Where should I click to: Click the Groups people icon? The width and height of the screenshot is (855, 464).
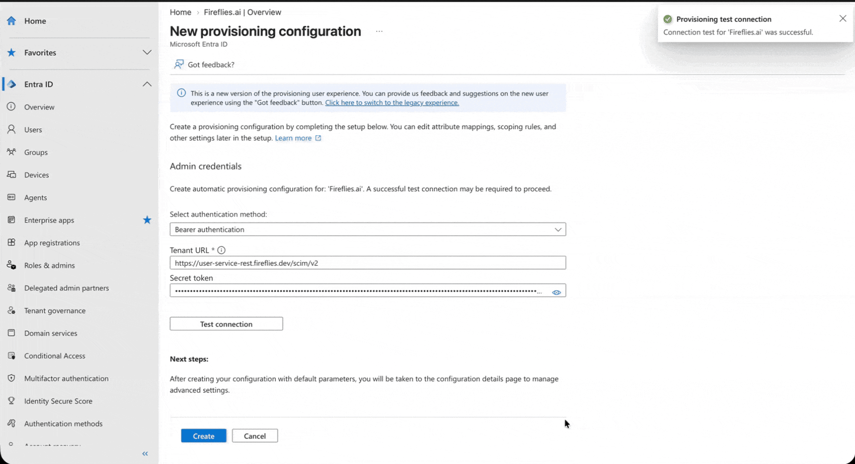pos(12,152)
